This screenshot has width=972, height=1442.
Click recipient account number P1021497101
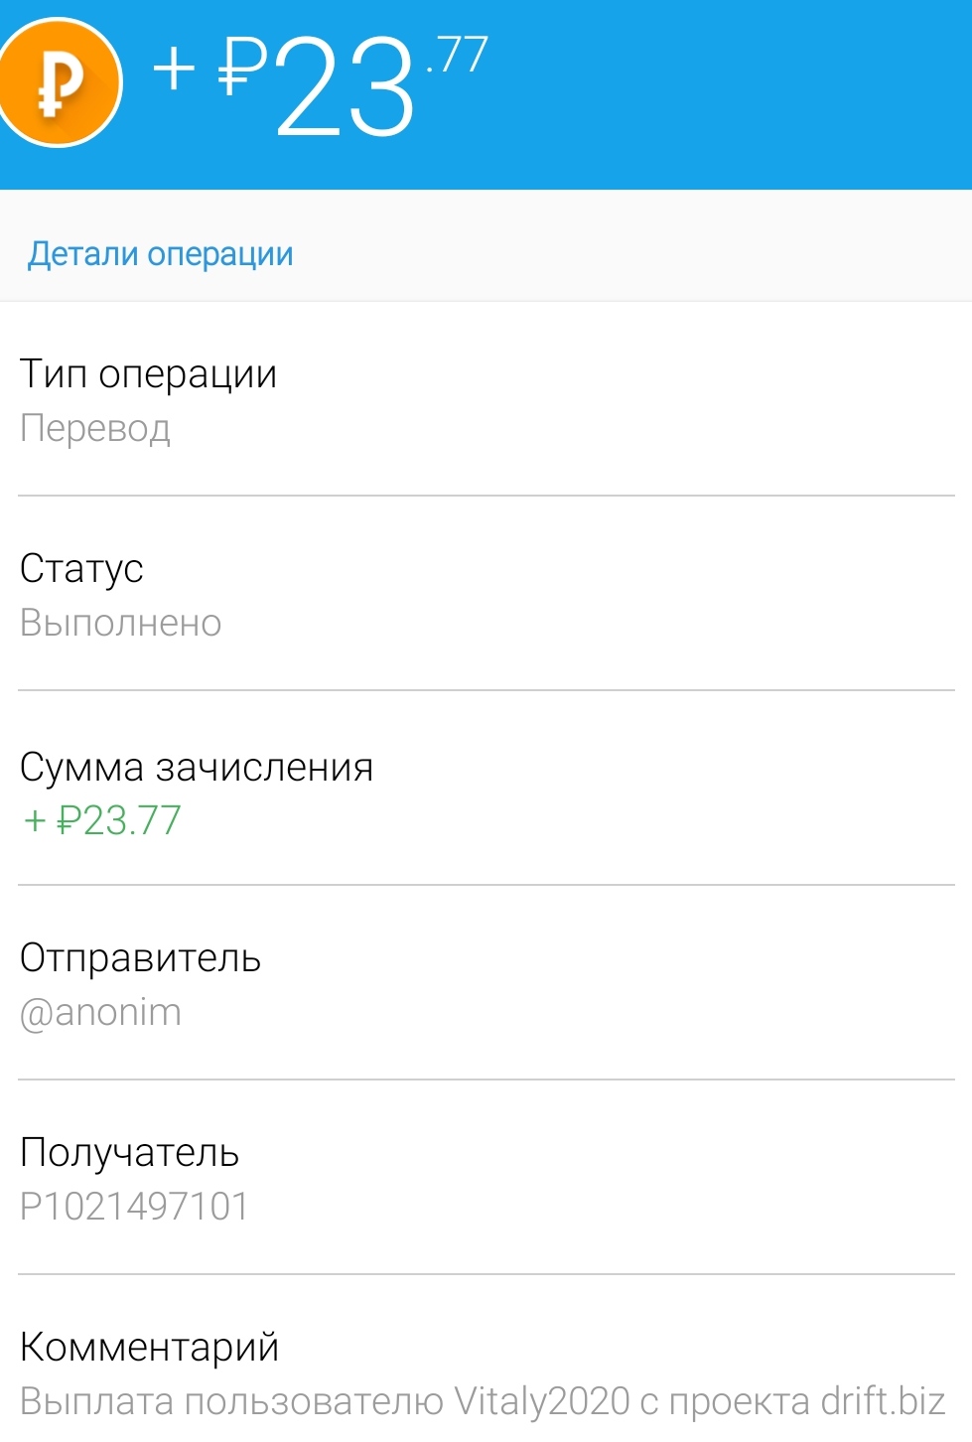(x=134, y=1207)
